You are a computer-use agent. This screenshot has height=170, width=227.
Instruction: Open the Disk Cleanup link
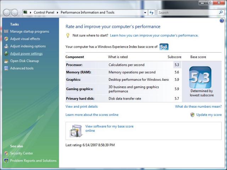(24, 61)
